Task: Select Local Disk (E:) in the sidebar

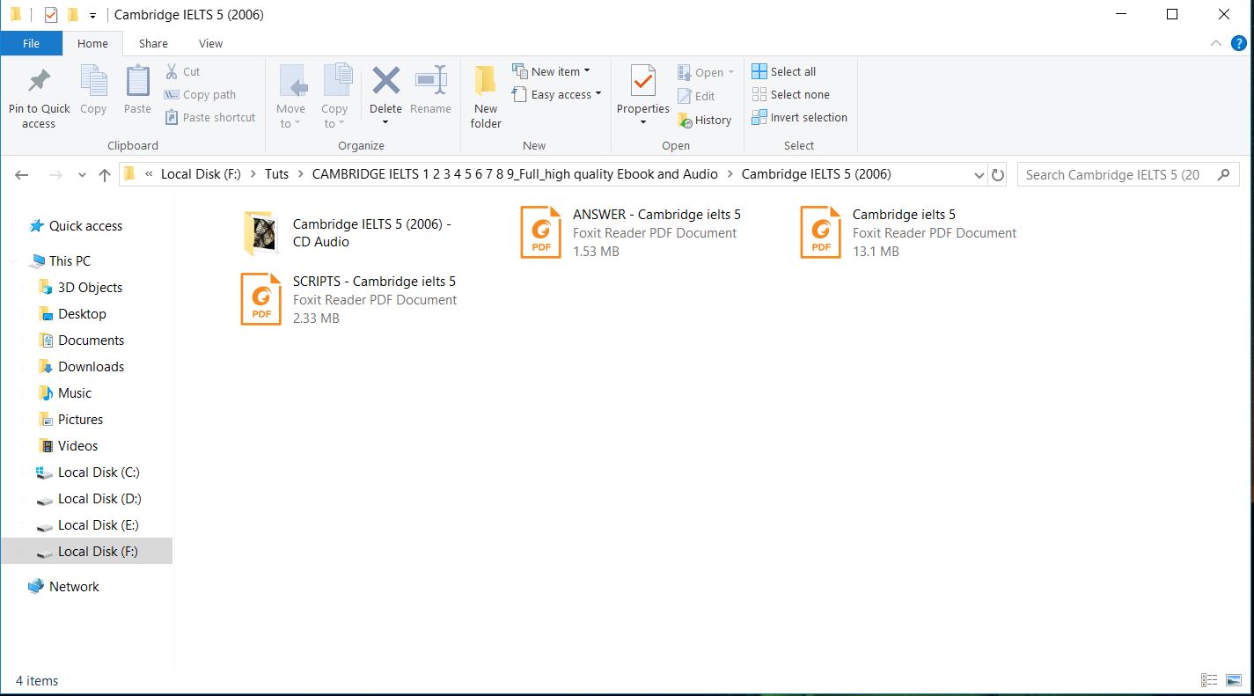Action: coord(99,525)
